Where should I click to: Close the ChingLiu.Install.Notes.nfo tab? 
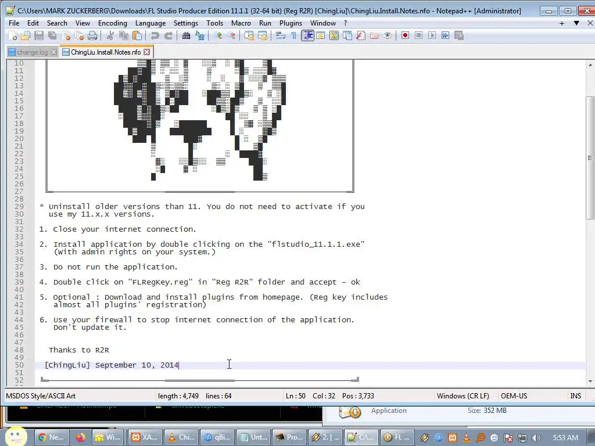click(147, 52)
